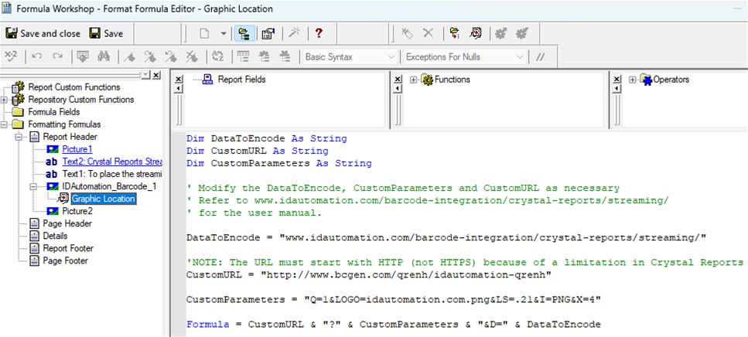Jump to the Next Bookmark icon
The height and width of the screenshot is (337, 748).
click(x=150, y=56)
